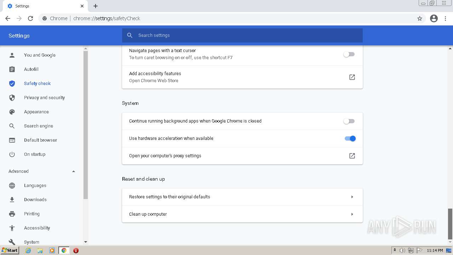453x255 pixels.
Task: Bookmark this page with the star icon
Action: tap(420, 18)
